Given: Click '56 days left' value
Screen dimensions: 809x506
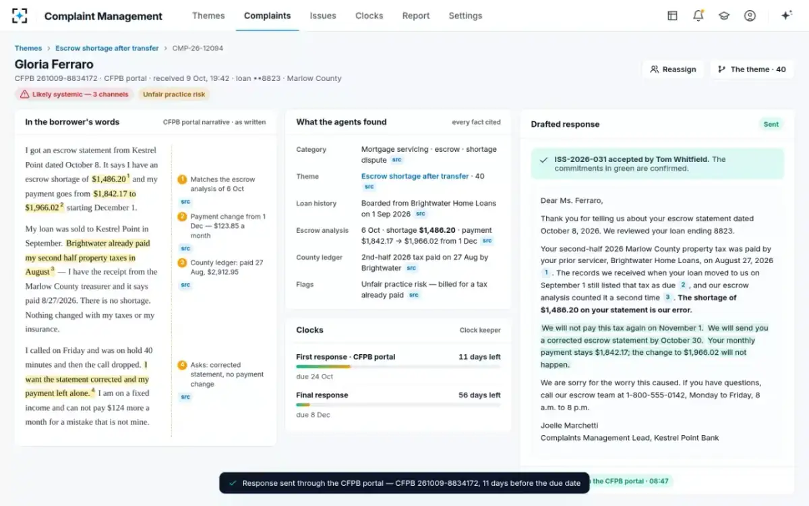Looking at the screenshot, I should click(479, 395).
